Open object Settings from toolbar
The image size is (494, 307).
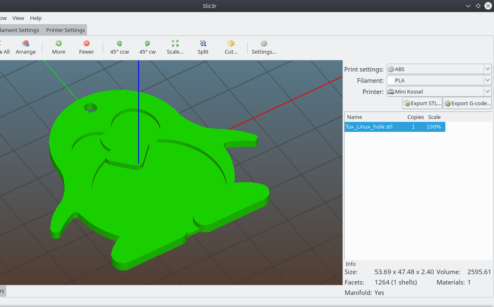264,47
